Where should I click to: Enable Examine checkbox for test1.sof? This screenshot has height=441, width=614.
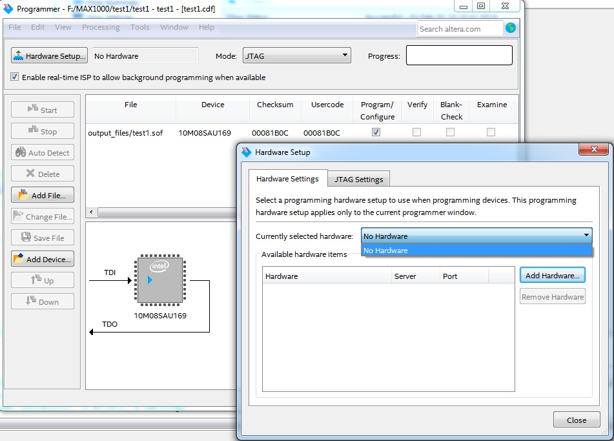click(491, 132)
